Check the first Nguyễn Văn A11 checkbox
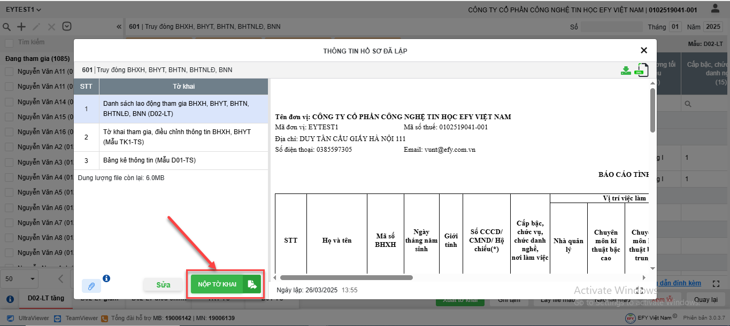The image size is (730, 326). click(9, 72)
